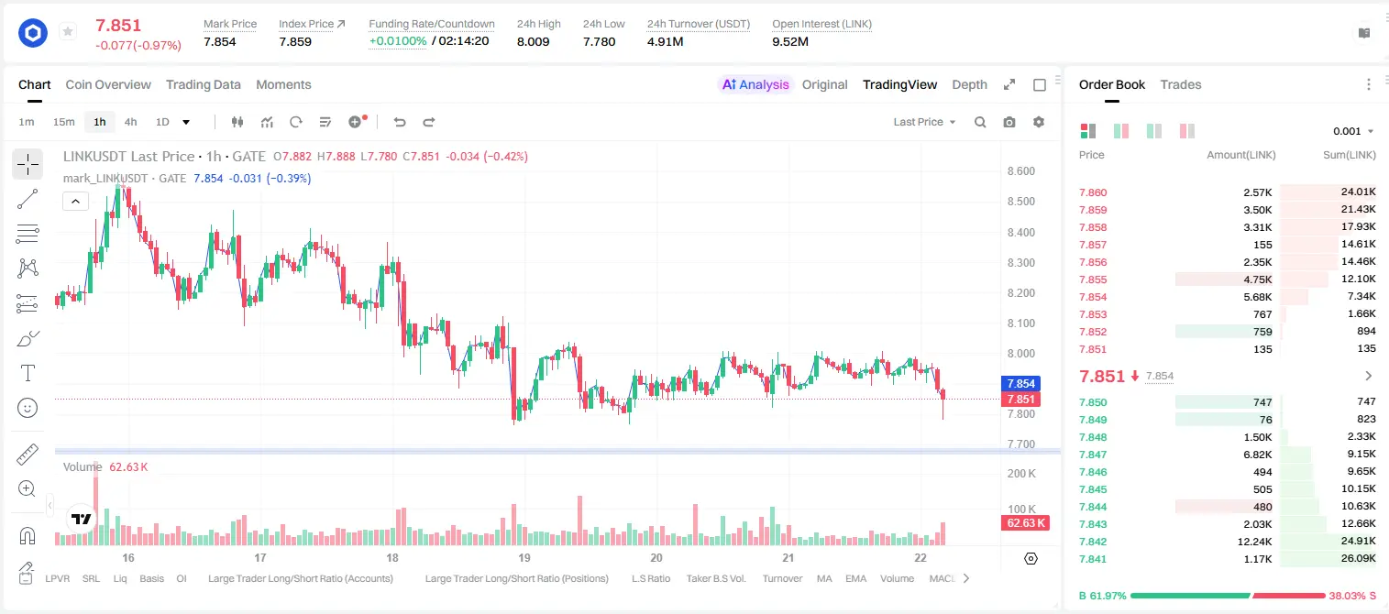
Task: Open the emoji sticker tool
Action: (28, 408)
